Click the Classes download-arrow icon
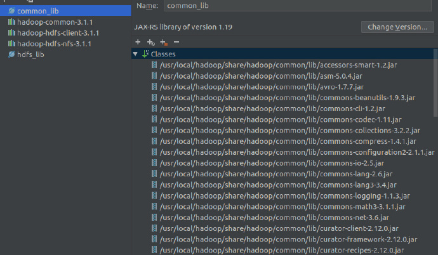Screen dimensions: 438x255 coord(146,54)
